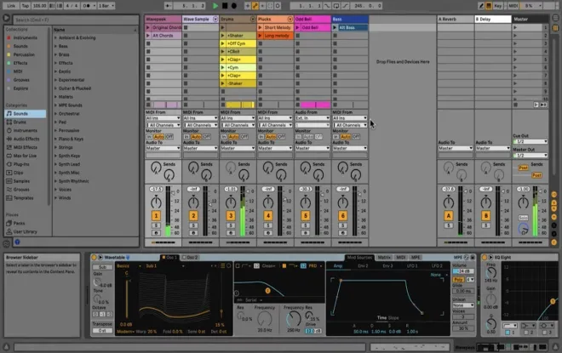Image resolution: width=562 pixels, height=353 pixels.
Task: Open Cue Out dropdown on Master
Action: [x=530, y=142]
